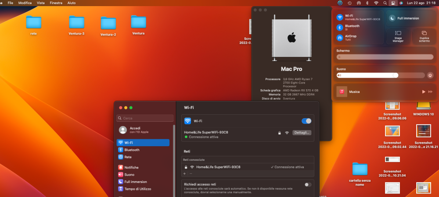Click Bluetooth status icon in menu bar
439x197 pixels.
pos(367,3)
